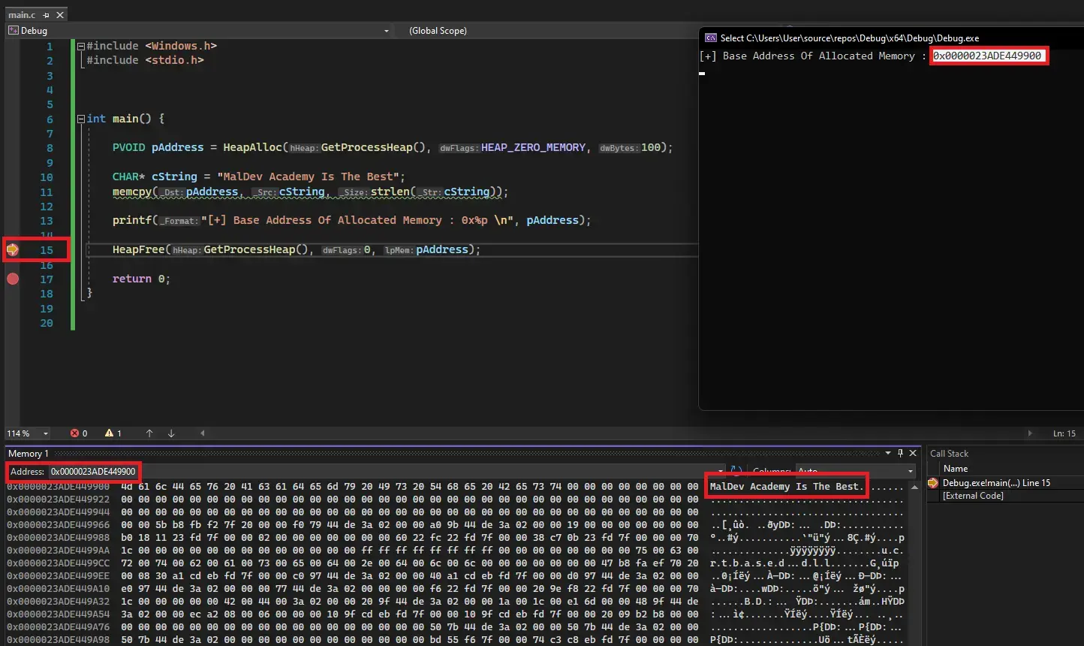Remove the red breakpoint on line 17
Screen dimensions: 1084x646
(x=13, y=279)
